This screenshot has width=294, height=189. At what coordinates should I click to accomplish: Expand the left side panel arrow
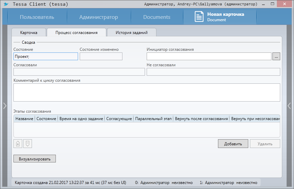[4, 106]
